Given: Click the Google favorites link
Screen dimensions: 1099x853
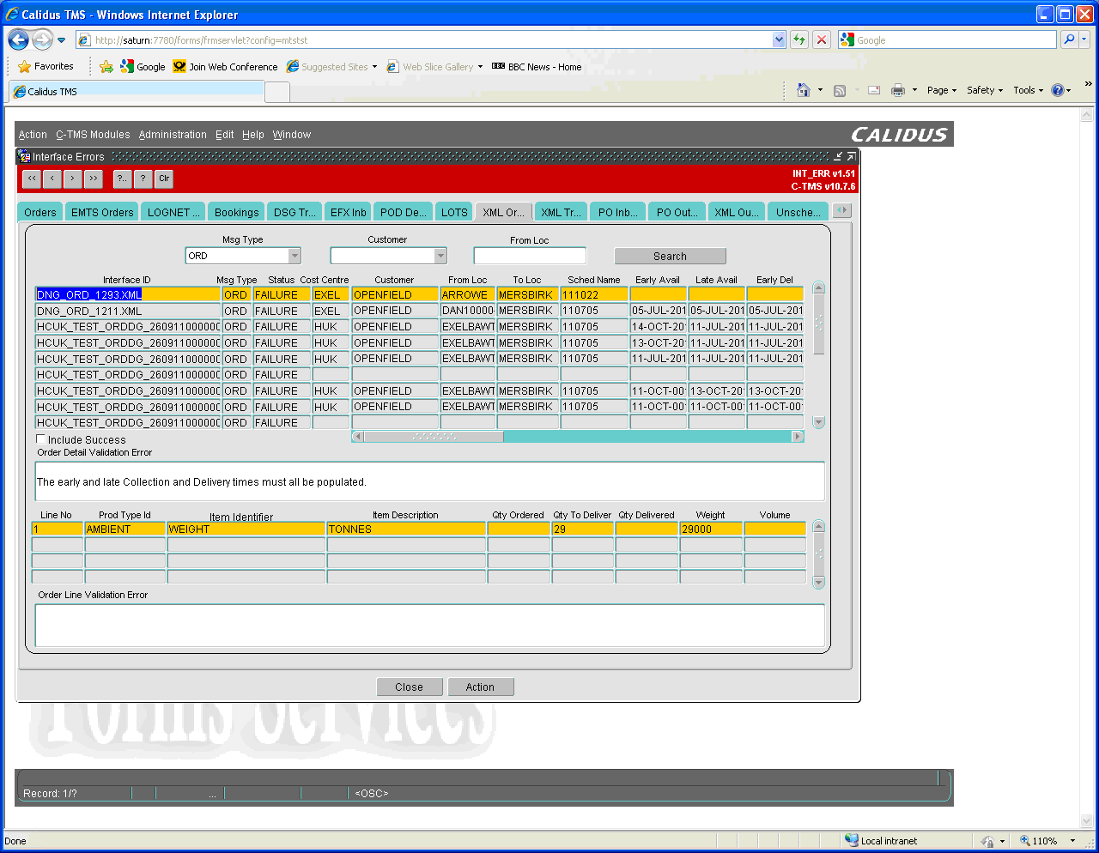Looking at the screenshot, I should coord(143,66).
